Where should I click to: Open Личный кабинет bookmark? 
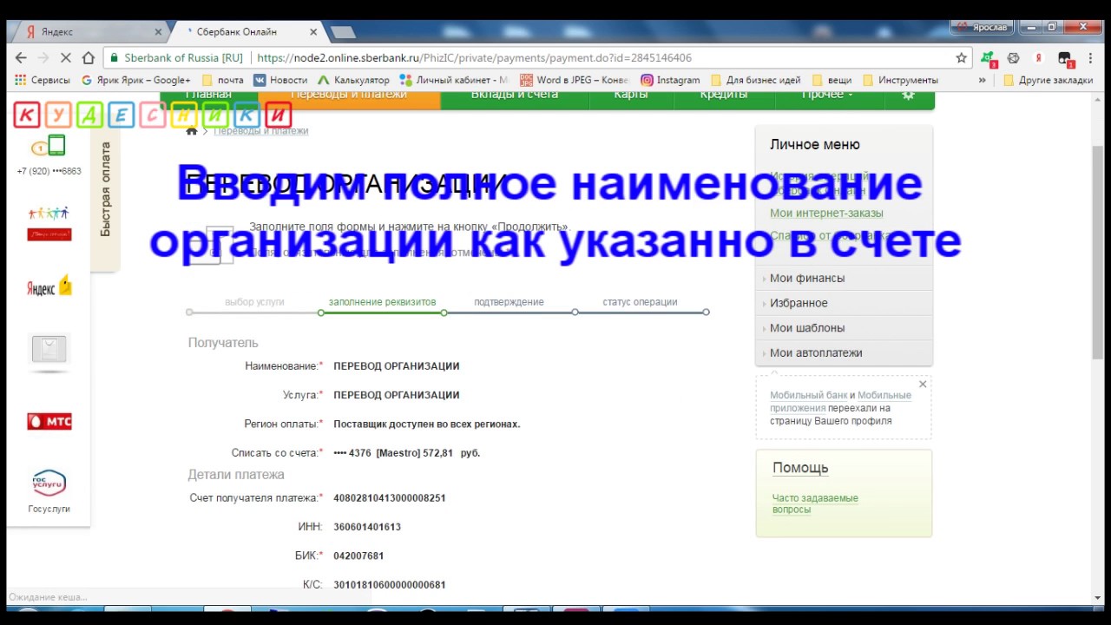pyautogui.click(x=454, y=80)
